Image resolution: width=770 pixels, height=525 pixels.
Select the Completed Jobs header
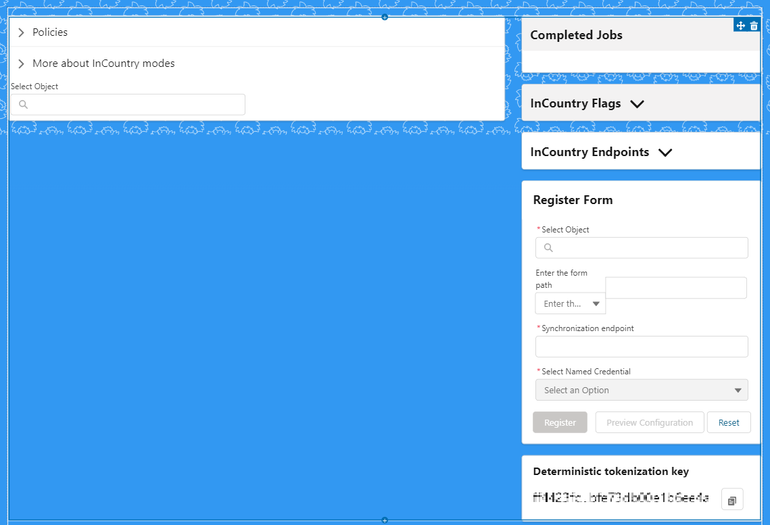641,35
